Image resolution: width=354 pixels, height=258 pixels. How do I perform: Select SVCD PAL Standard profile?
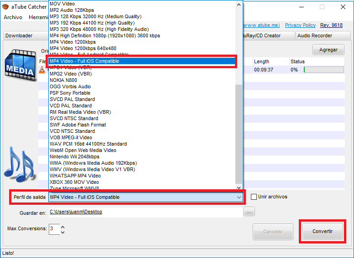pyautogui.click(x=142, y=99)
